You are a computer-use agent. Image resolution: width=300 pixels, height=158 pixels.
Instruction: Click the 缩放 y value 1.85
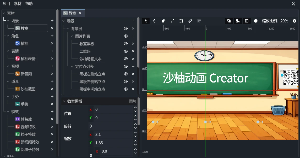pos(114,143)
